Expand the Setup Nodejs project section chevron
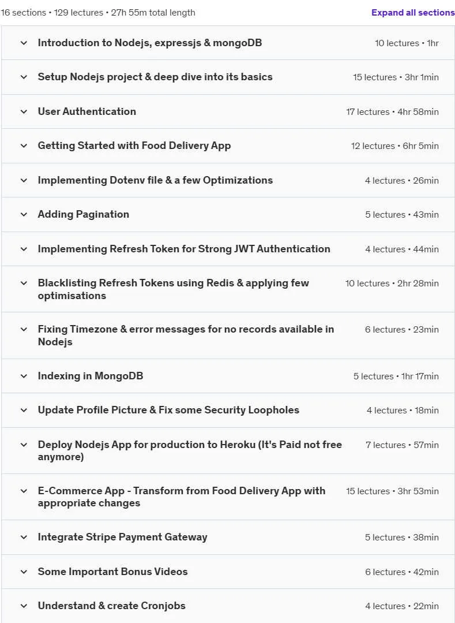The image size is (455, 623). pyautogui.click(x=24, y=77)
